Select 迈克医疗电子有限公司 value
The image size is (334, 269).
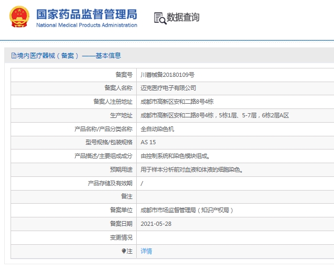click(168, 88)
